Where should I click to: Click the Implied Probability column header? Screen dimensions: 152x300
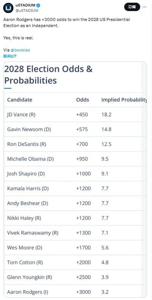point(124,100)
